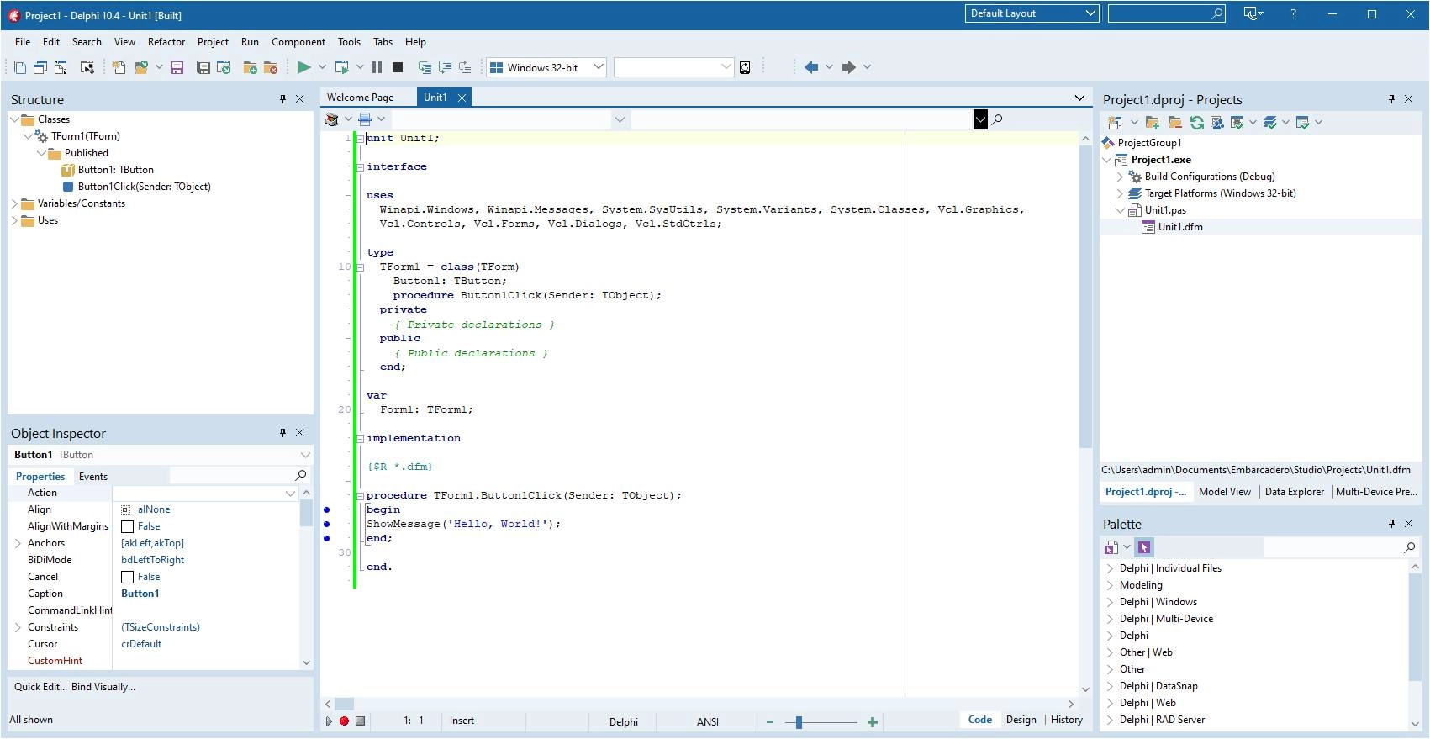Click the magnifier icon in the code editor toolbar
The image size is (1430, 739).
click(x=997, y=119)
